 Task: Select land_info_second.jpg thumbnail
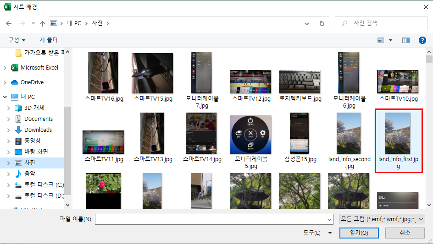349,133
